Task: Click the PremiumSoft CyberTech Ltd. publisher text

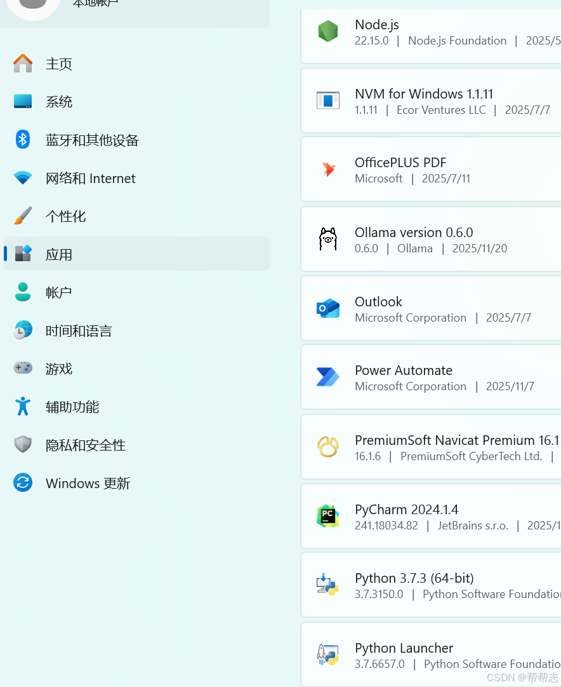Action: click(x=472, y=456)
